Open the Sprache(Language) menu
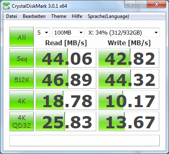This screenshot has width=169, height=154. pyautogui.click(x=108, y=16)
